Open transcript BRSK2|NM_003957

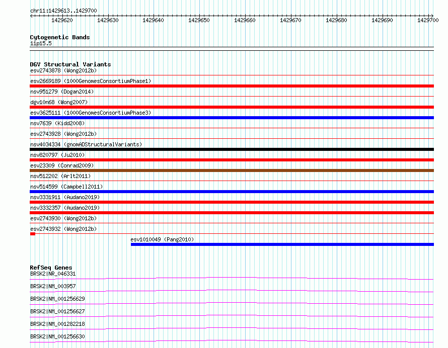click(x=53, y=286)
